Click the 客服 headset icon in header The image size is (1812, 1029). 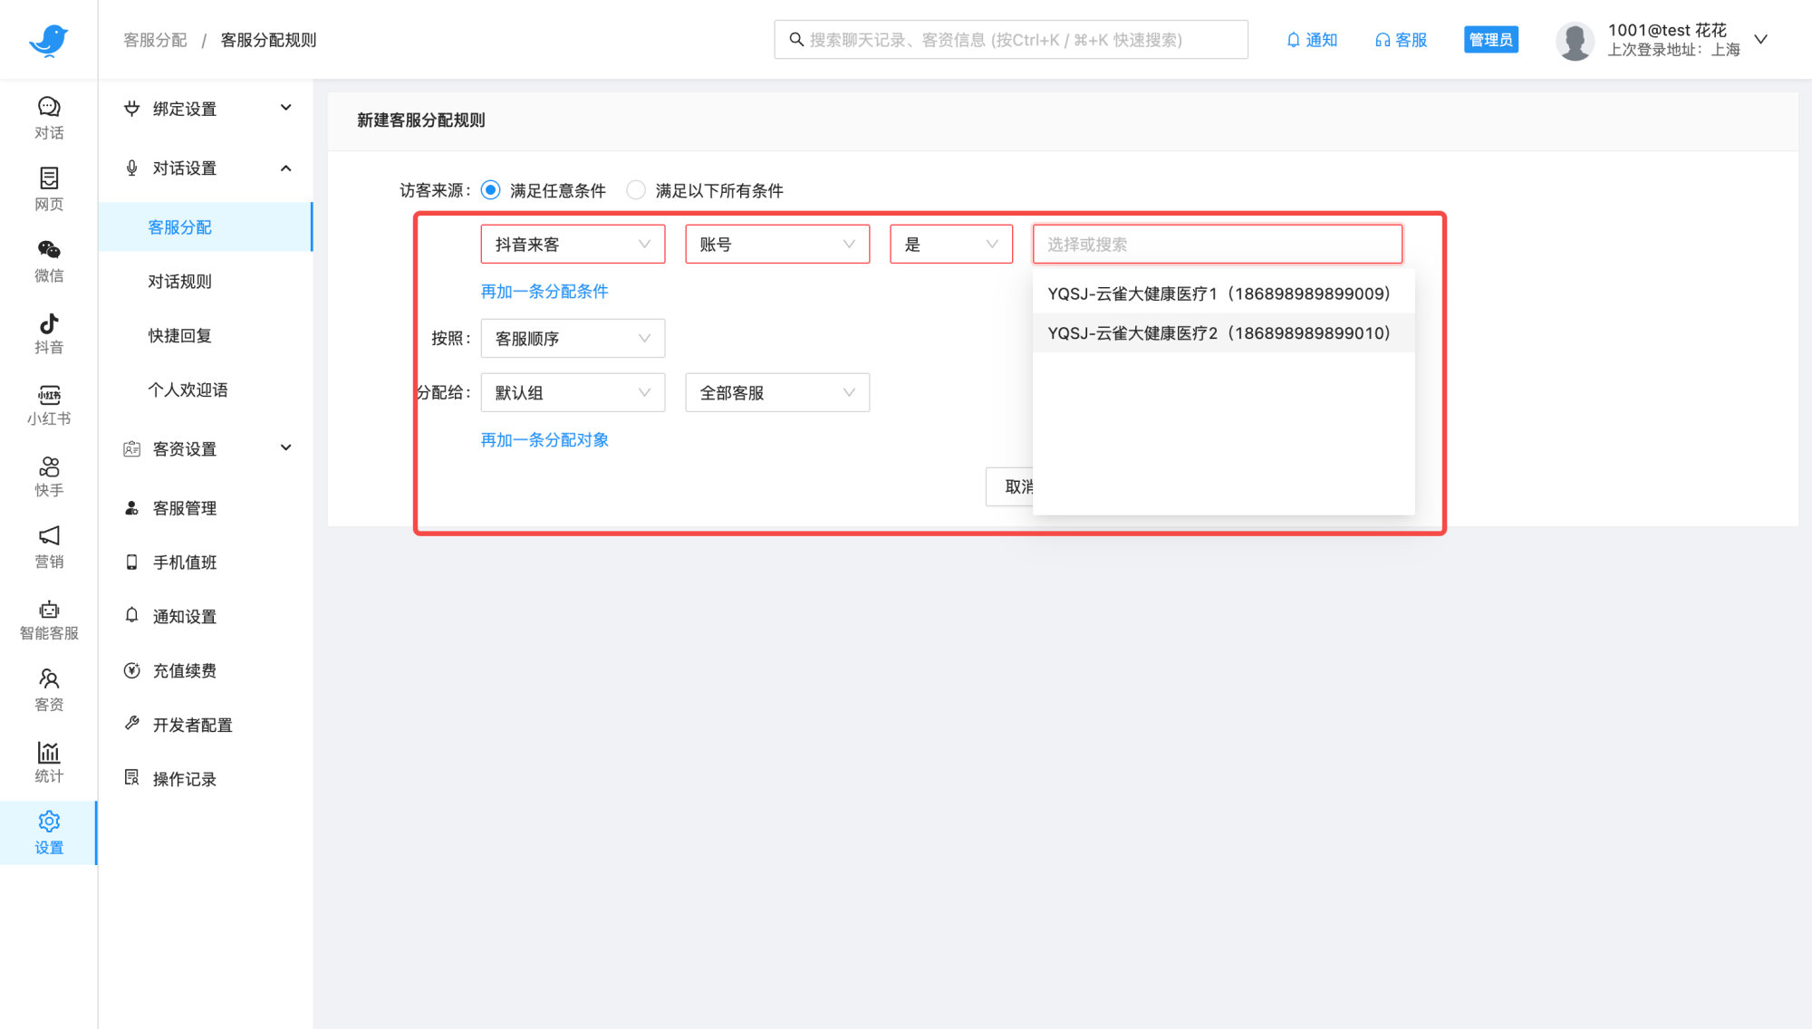1382,40
